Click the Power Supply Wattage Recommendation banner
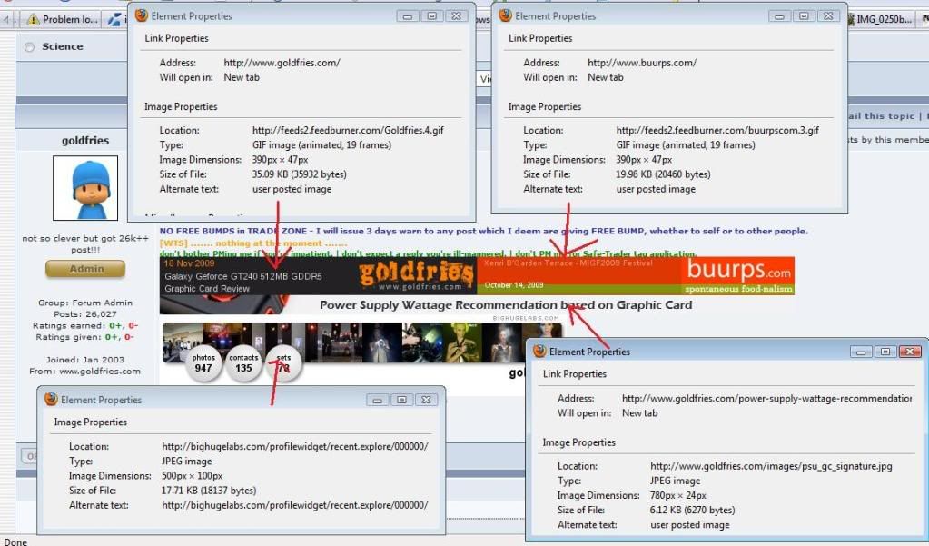This screenshot has height=546, width=929. click(x=506, y=305)
